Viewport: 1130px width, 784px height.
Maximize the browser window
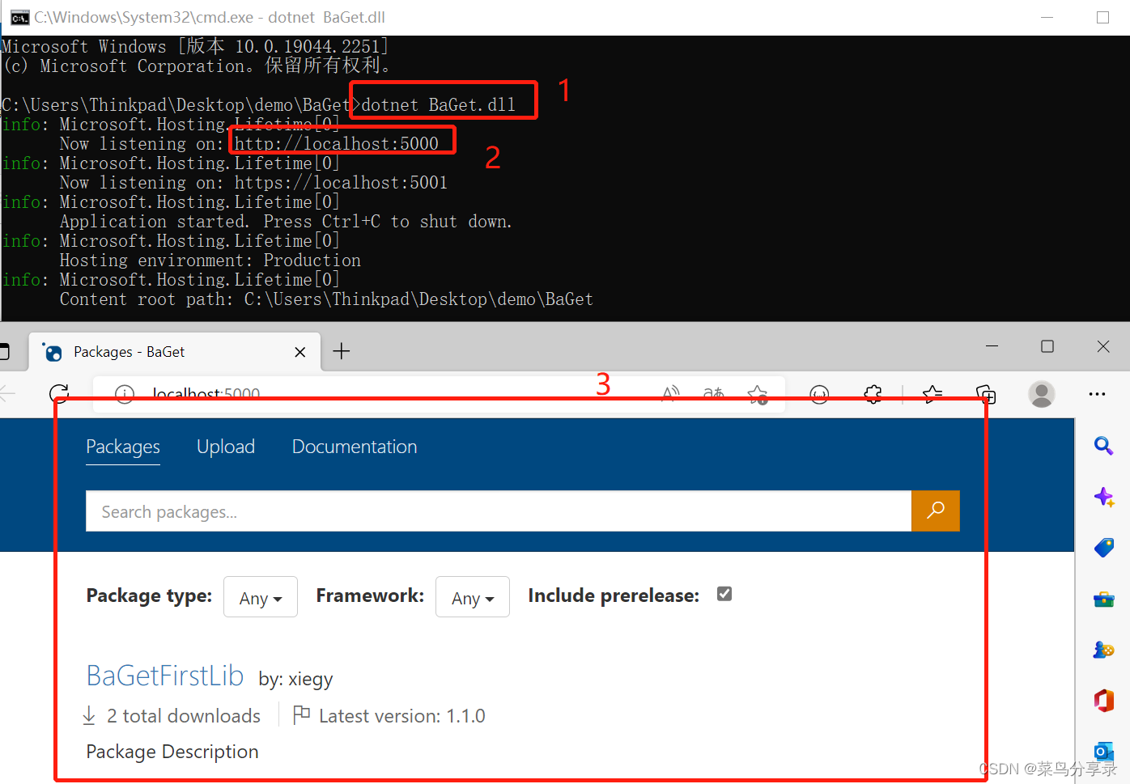point(1047,346)
